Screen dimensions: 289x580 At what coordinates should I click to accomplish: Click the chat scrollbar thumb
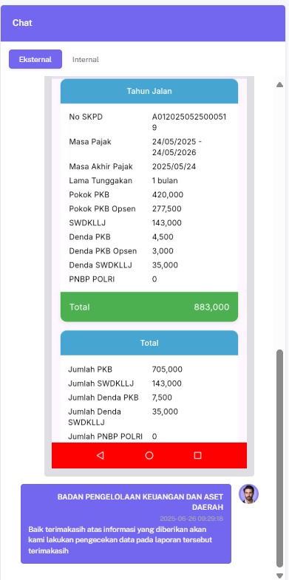279,458
